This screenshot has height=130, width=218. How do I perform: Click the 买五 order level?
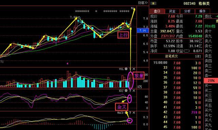[x=208, y=105]
